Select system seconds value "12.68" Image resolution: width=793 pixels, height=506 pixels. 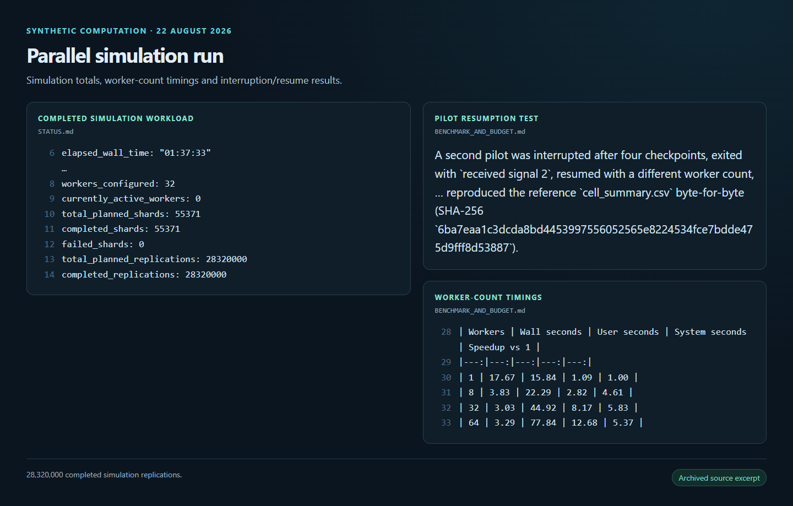coord(584,423)
